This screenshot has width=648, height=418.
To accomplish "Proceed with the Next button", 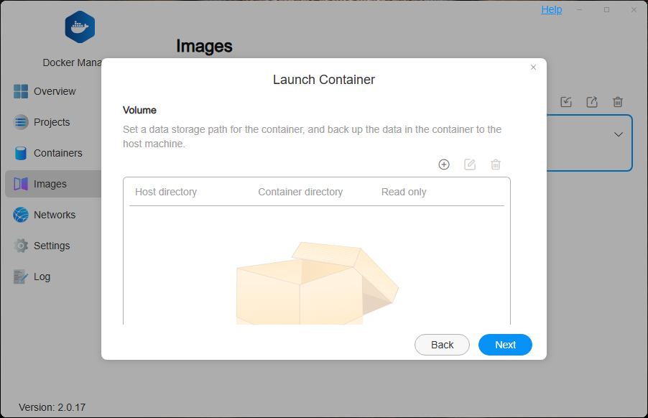I will click(505, 345).
